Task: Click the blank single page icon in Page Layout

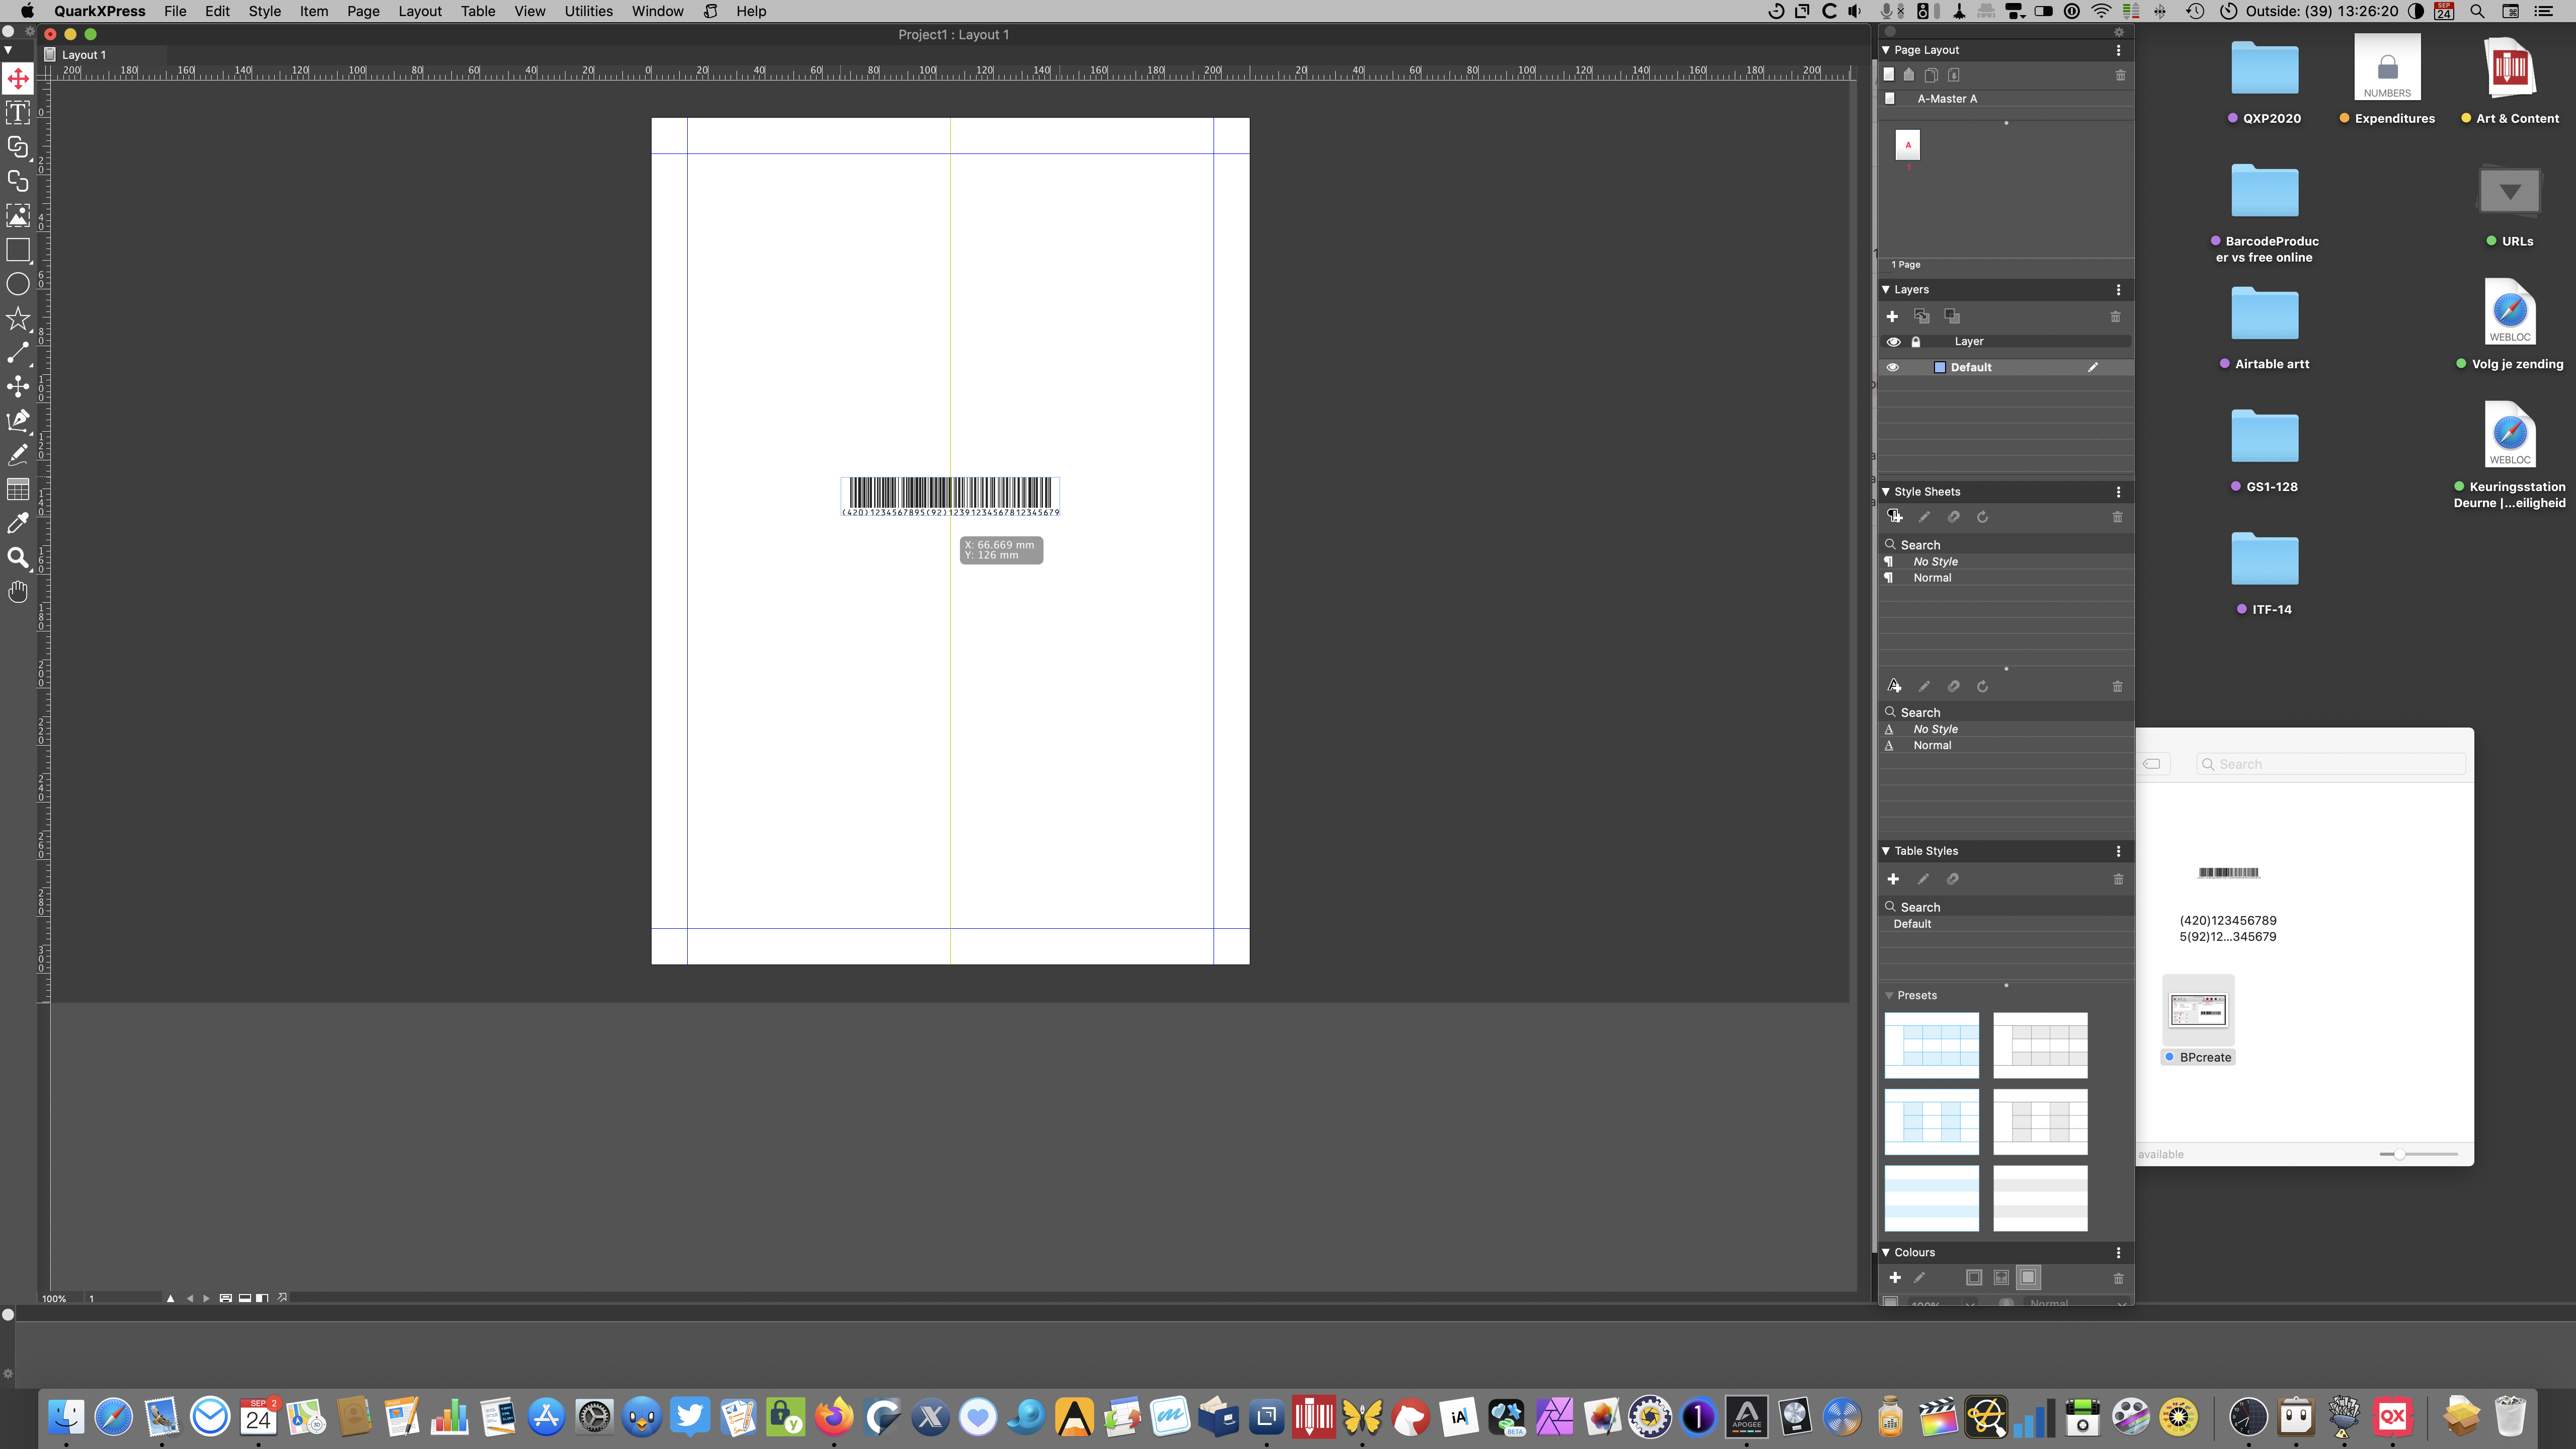Action: 1888,74
